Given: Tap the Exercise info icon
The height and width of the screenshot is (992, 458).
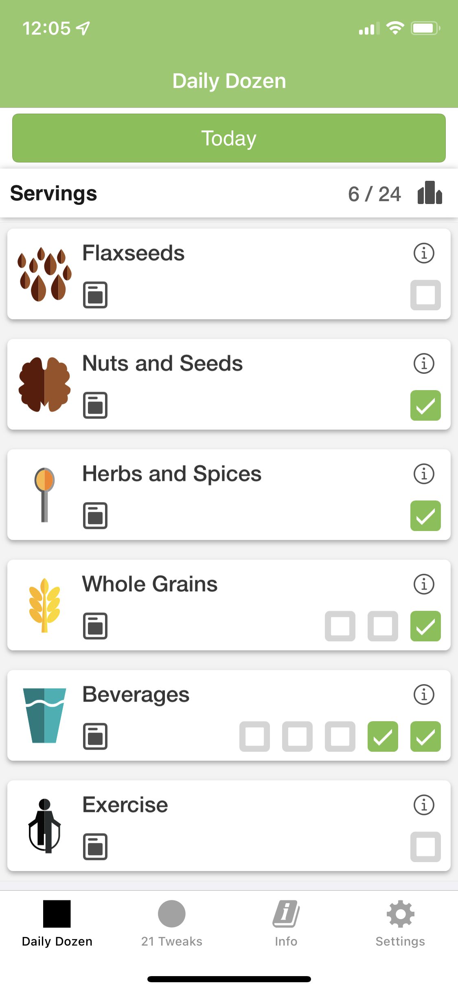Looking at the screenshot, I should (x=424, y=805).
